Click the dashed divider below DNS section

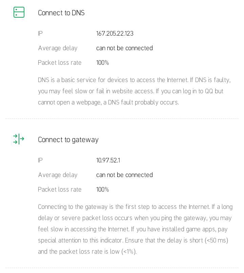tap(122, 119)
